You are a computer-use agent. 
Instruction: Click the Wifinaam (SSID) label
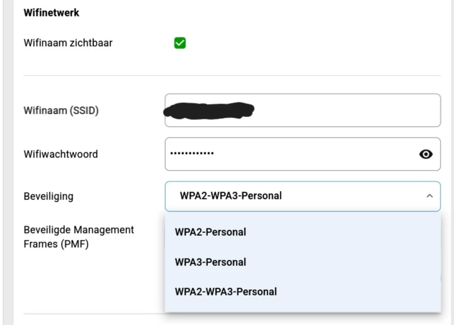[x=61, y=110]
